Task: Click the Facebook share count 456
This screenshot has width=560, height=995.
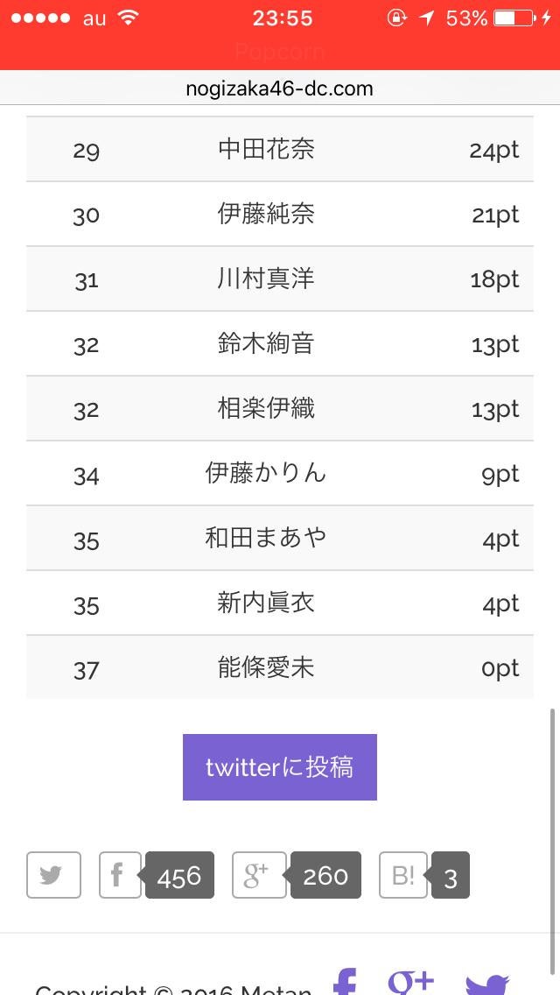Action: [179, 876]
